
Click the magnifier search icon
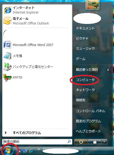coord(69,141)
